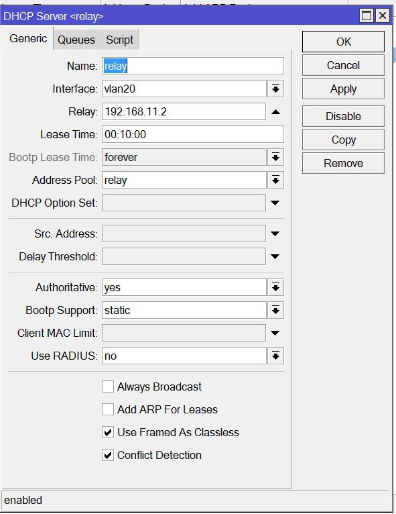Open the Interface dropdown list
This screenshot has width=396, height=514.
(275, 89)
